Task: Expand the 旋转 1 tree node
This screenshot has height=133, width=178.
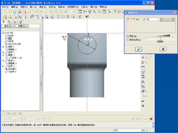Action: [x=3, y=47]
